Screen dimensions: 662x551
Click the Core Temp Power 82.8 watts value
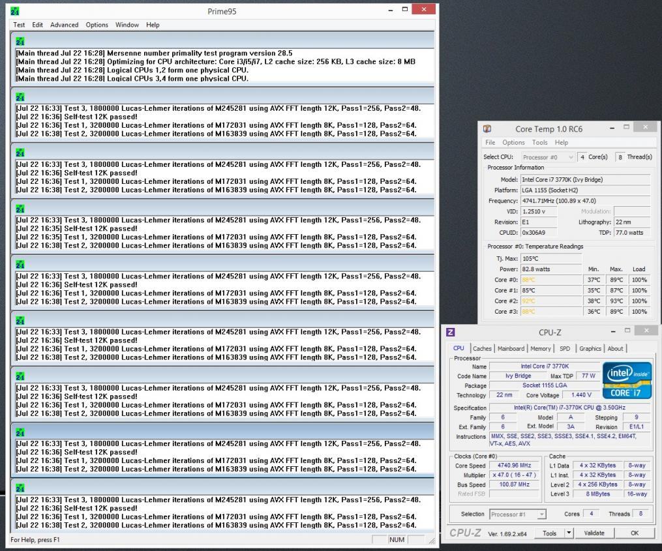click(x=551, y=269)
